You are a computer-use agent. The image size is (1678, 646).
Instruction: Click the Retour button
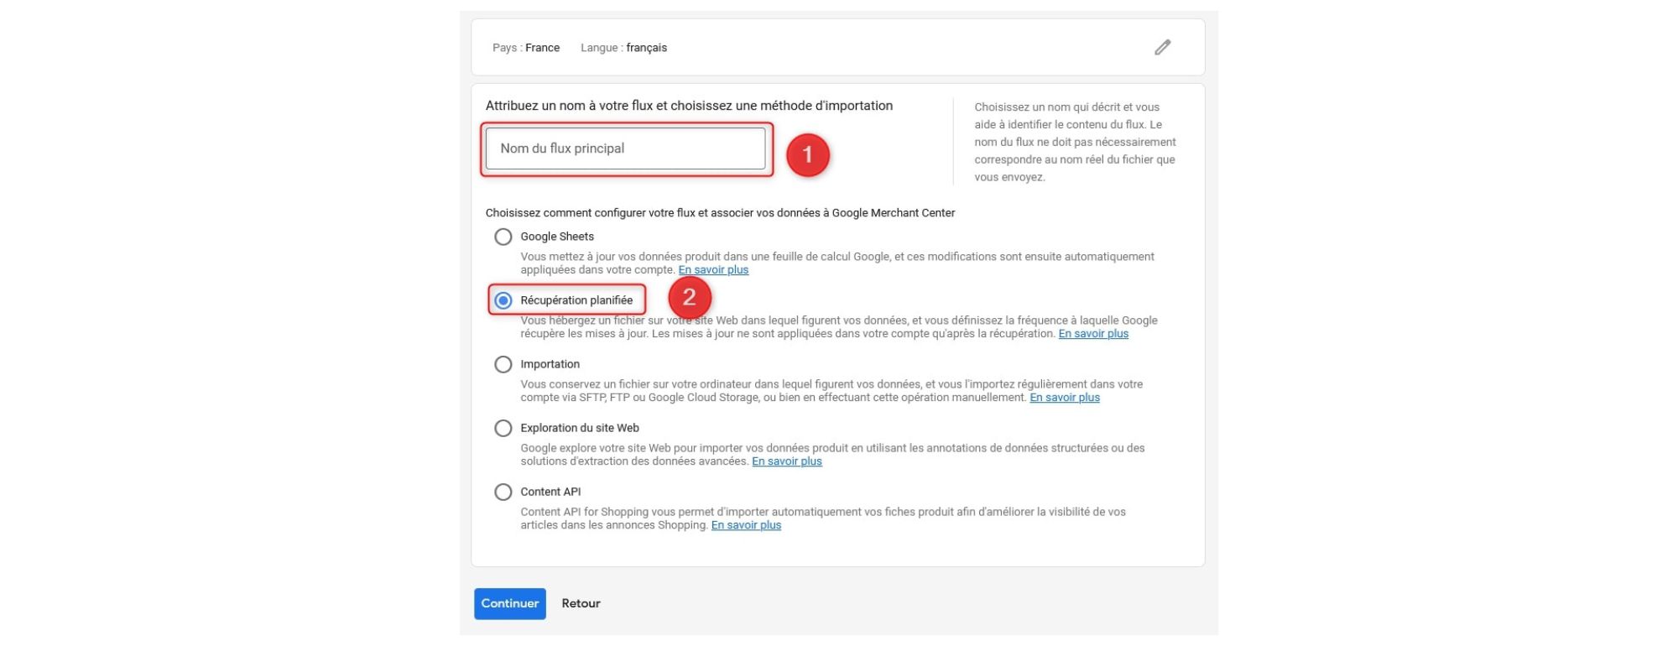tap(581, 604)
